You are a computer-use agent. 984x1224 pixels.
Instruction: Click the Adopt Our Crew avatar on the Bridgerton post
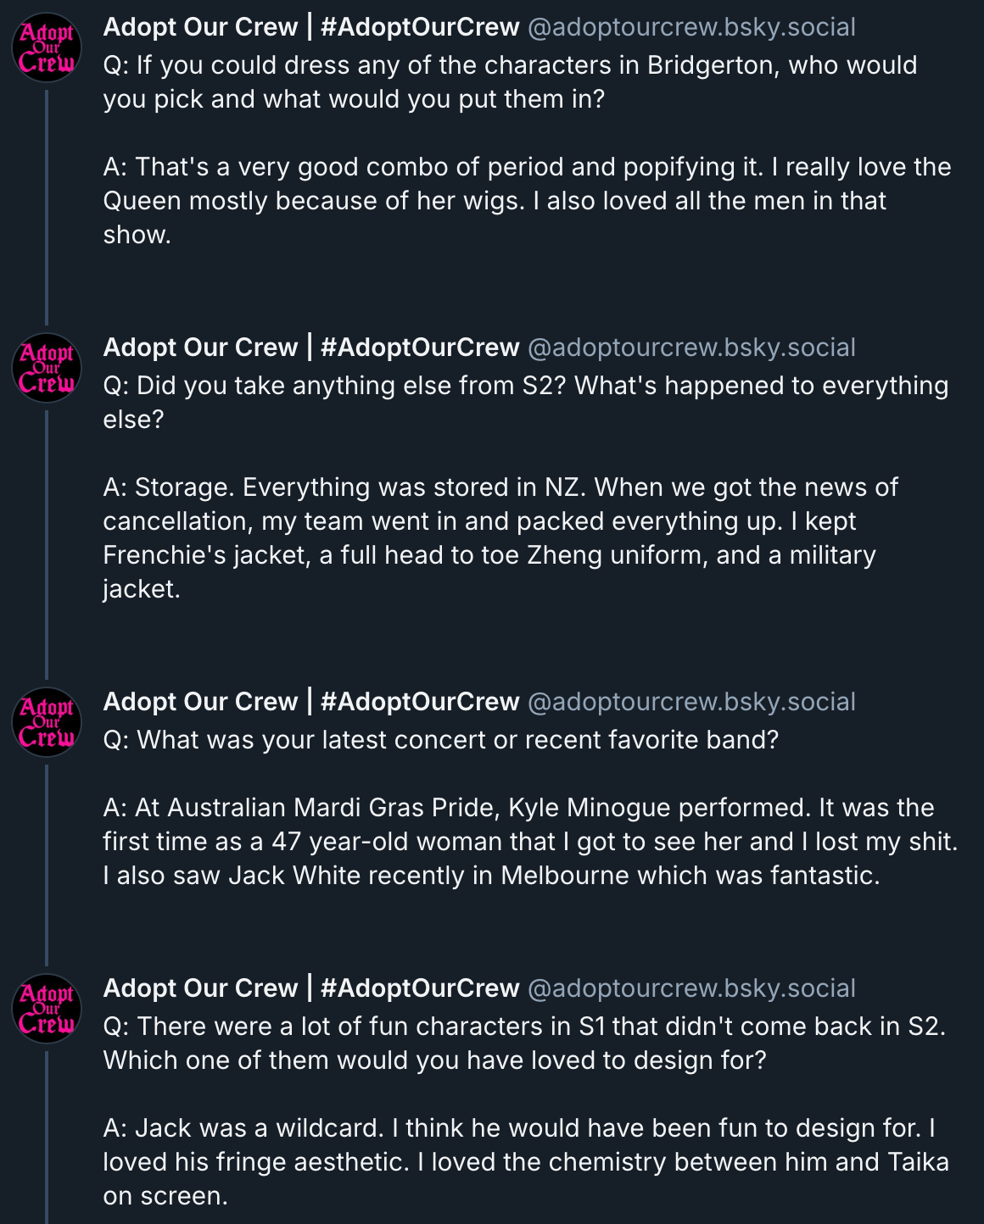pyautogui.click(x=47, y=47)
